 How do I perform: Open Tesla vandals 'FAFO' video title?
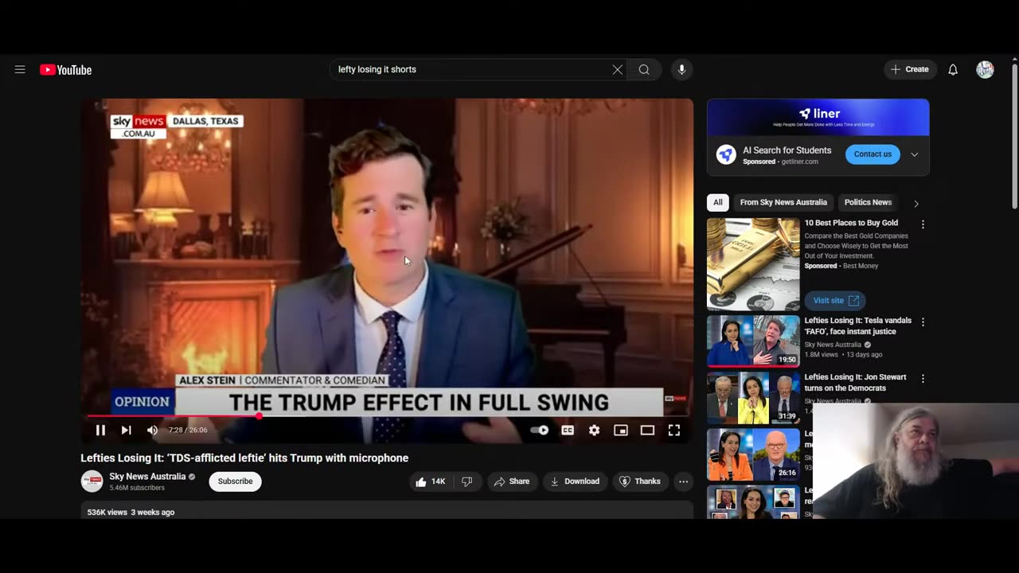pos(857,326)
